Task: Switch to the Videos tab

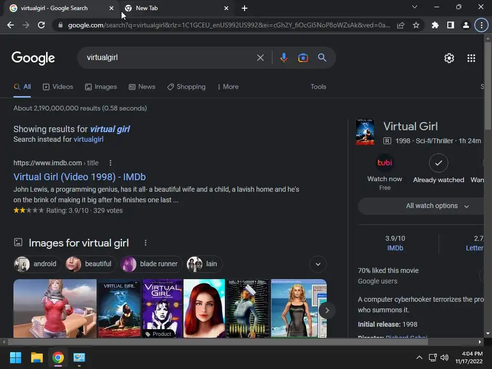Action: (58, 86)
